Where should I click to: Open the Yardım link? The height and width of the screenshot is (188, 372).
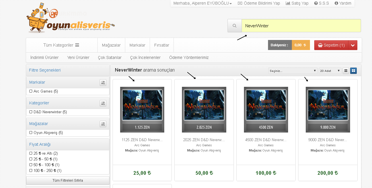tap(343, 3)
